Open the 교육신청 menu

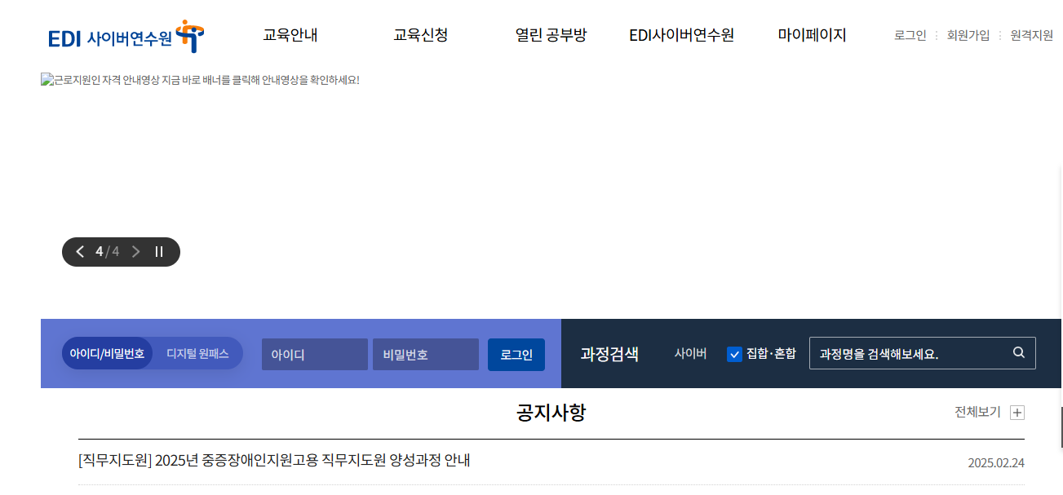pyautogui.click(x=420, y=35)
